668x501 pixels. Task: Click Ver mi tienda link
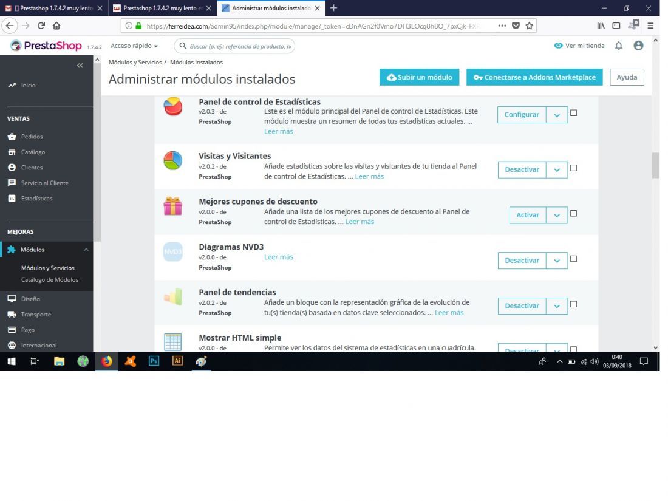579,46
